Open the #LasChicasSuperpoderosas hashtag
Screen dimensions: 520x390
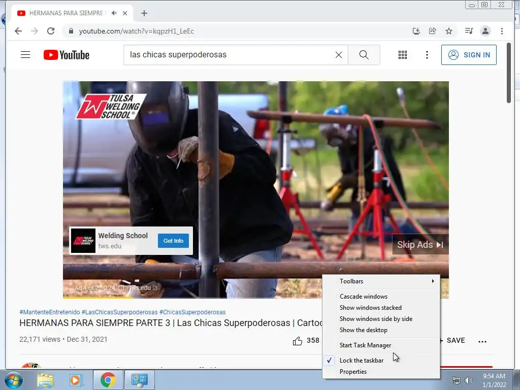pos(120,312)
